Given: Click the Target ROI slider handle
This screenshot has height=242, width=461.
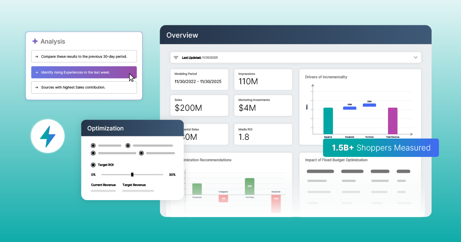Looking at the screenshot, I should tap(132, 174).
